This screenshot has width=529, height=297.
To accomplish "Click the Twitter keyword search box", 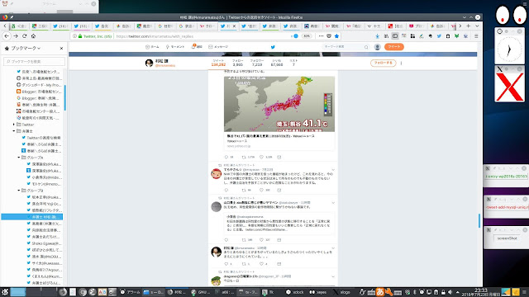I will pyautogui.click(x=346, y=47).
